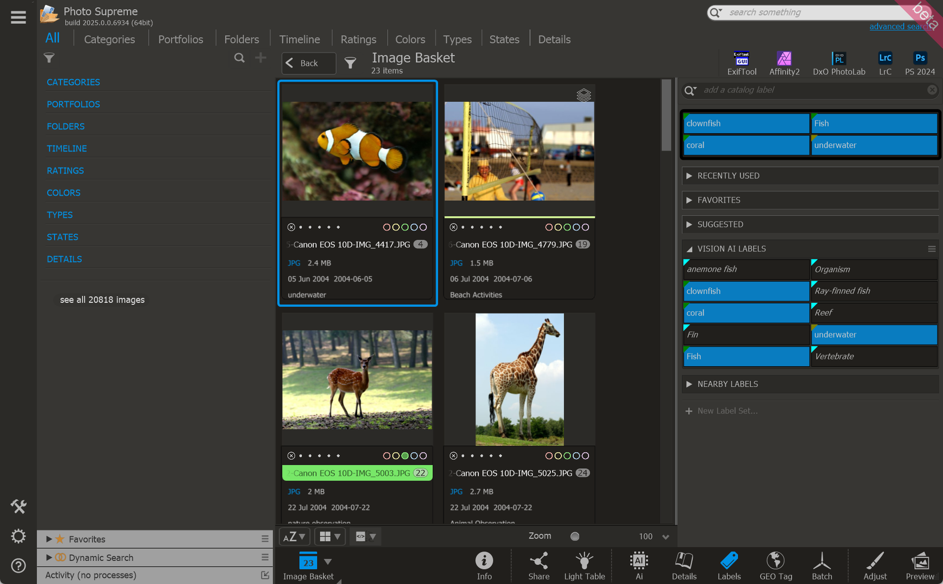The width and height of the screenshot is (943, 584).
Task: Adjust the Zoom slider handle
Action: (575, 536)
